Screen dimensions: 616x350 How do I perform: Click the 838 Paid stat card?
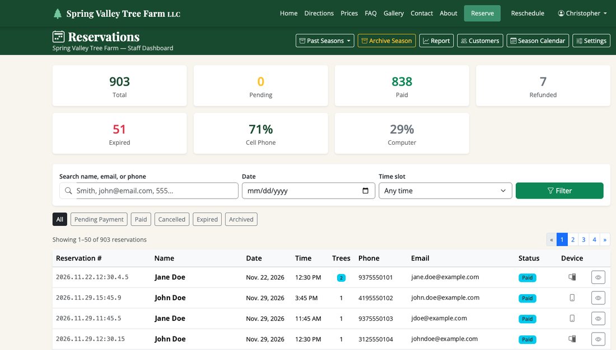click(402, 86)
